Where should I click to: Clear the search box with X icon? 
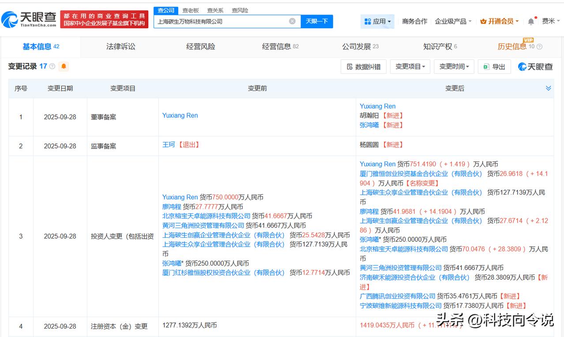pos(292,21)
